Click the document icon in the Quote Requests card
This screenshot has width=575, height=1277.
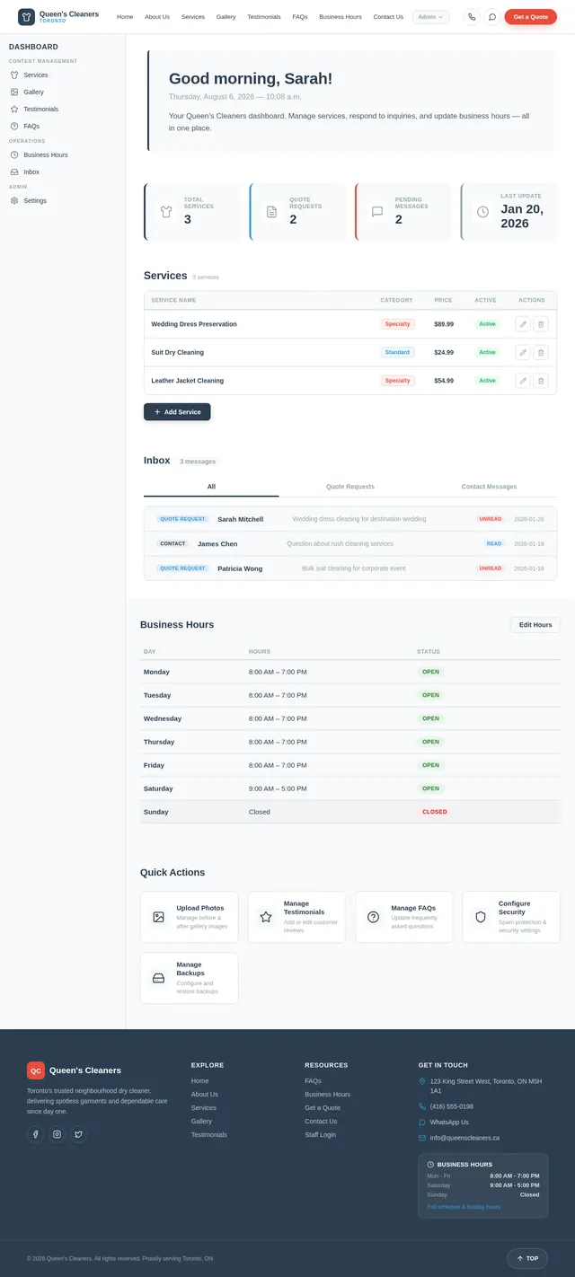(271, 212)
